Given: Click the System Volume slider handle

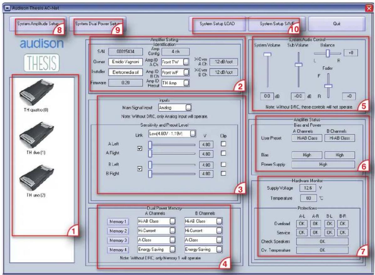Looking at the screenshot, I should pos(267,54).
